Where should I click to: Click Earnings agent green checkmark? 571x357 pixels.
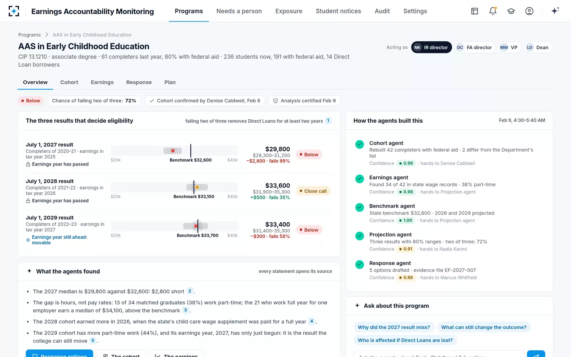click(x=360, y=179)
